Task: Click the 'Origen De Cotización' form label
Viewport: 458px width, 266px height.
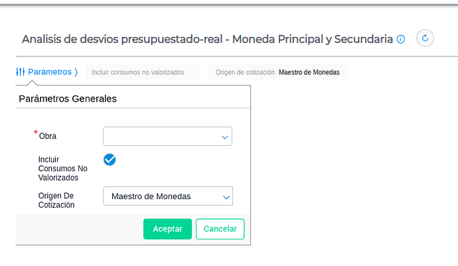Action: click(57, 200)
